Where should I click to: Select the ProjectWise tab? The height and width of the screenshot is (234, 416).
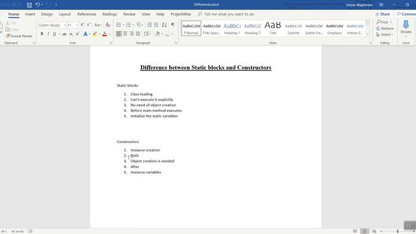coord(181,14)
